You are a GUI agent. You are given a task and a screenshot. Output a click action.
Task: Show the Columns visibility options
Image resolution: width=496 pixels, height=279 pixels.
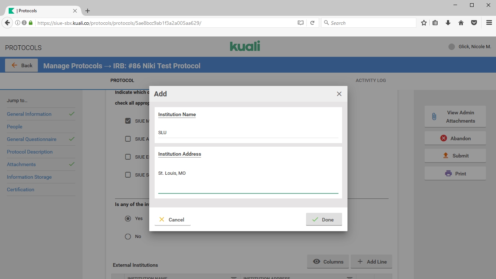[x=328, y=262]
